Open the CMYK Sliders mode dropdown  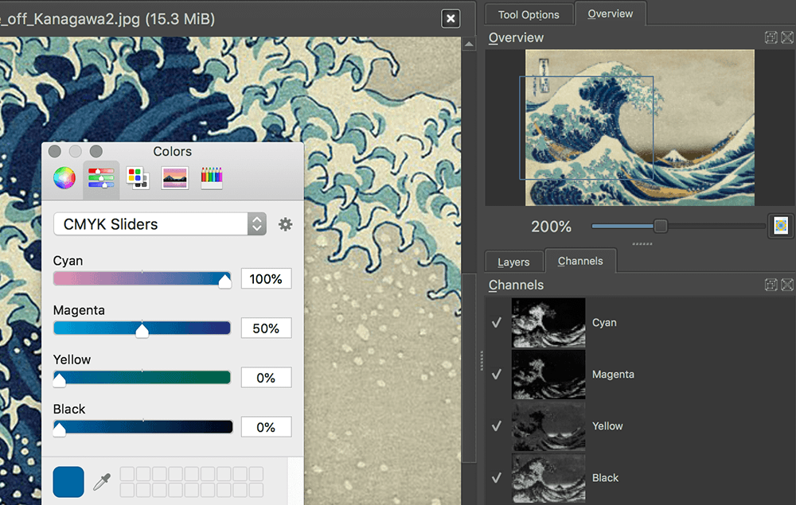pos(160,223)
